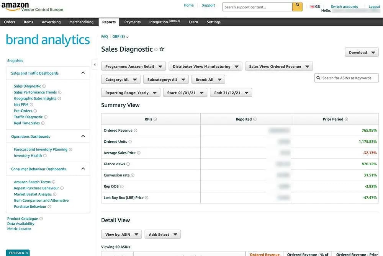383x256 pixels.
Task: Open the Learn menu
Action: 193,22
